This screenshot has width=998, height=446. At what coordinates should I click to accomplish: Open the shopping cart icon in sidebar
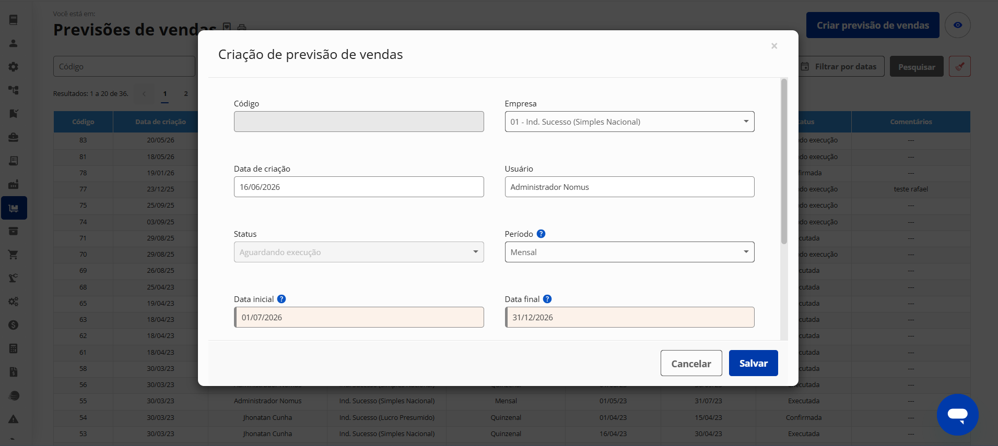tap(14, 255)
